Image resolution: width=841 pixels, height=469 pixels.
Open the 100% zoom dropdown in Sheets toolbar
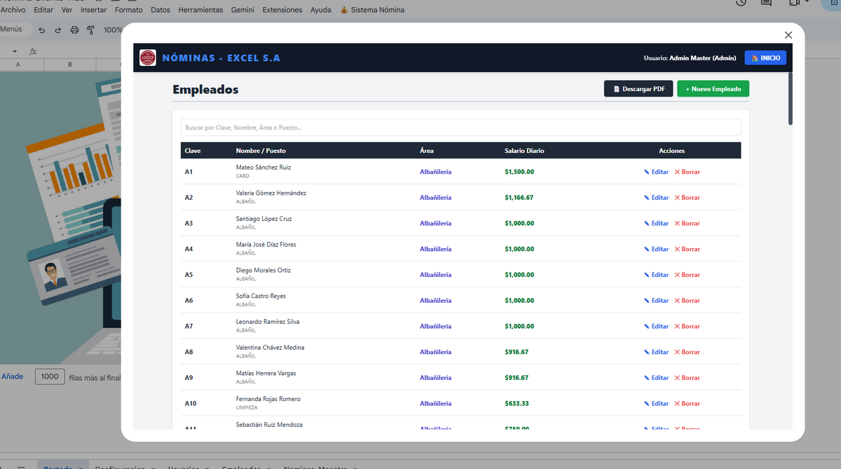pos(113,30)
